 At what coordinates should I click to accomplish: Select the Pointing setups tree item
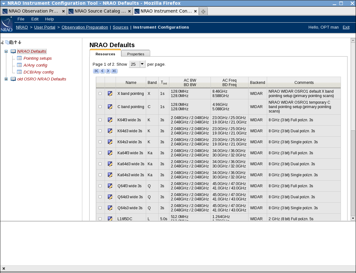tap(37, 58)
